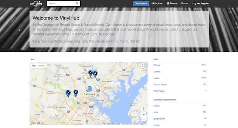Open the Shops stats link
The image size is (238, 128).
157,65
